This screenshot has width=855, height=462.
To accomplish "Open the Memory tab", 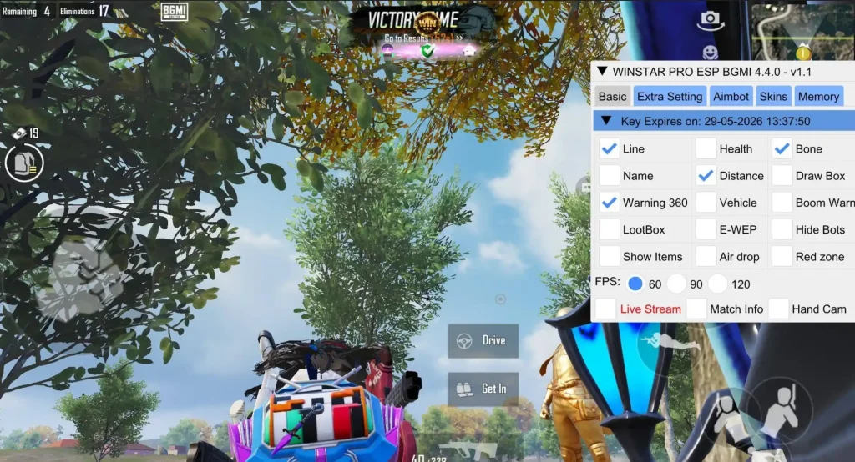I will [818, 97].
